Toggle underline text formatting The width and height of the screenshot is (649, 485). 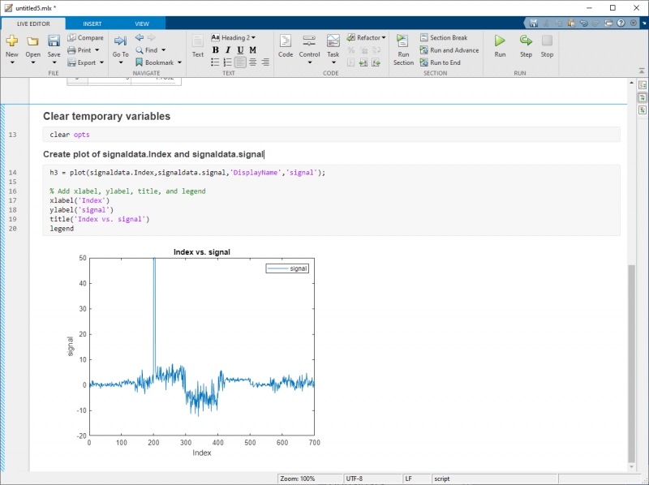point(240,50)
